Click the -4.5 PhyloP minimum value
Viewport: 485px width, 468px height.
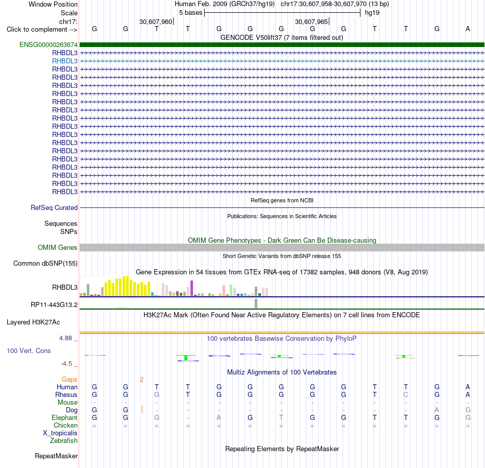66,364
